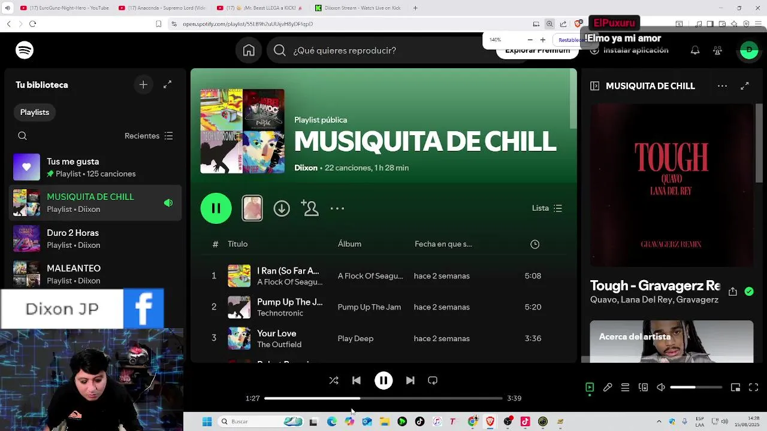Open browser zoom magnifier icon in address bar
This screenshot has height=431, width=767.
pos(549,24)
